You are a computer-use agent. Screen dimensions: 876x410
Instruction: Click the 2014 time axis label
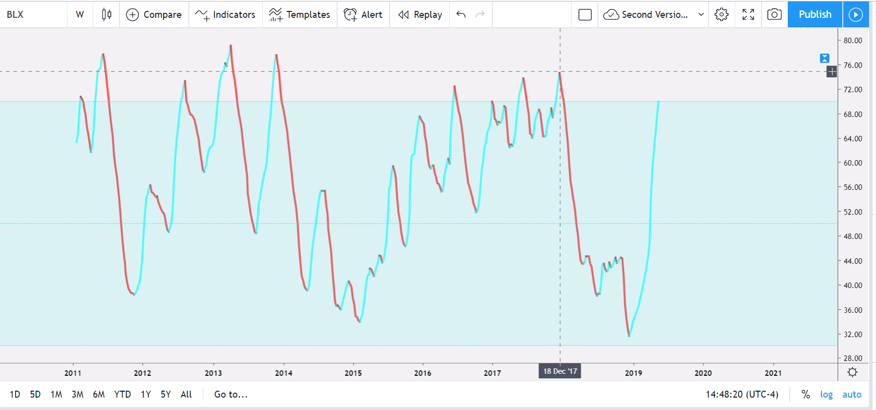click(284, 373)
